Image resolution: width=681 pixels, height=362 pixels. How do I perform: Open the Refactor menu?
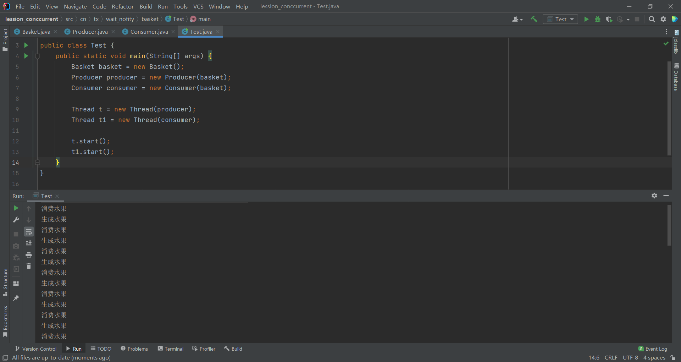[122, 6]
